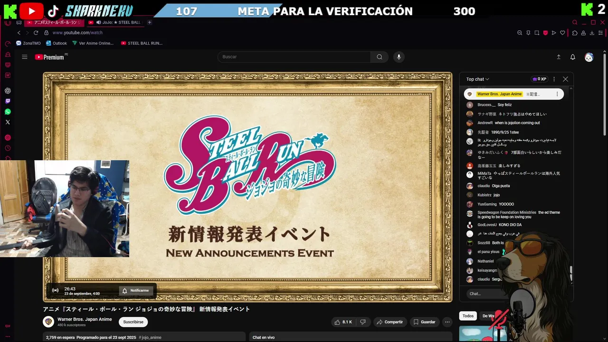Click the Compartir share button

pos(389,322)
